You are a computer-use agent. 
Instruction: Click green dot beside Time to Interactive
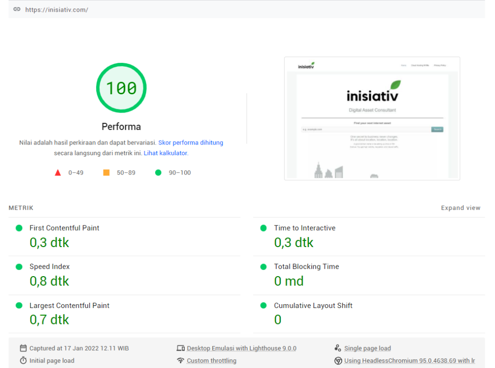pyautogui.click(x=263, y=228)
